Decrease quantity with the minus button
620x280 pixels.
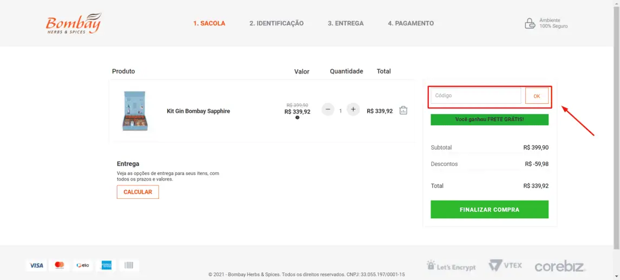point(328,110)
